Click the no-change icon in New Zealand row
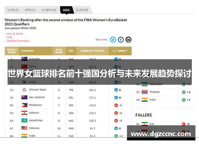Screen dimensions: 199x144 click(116, 97)
